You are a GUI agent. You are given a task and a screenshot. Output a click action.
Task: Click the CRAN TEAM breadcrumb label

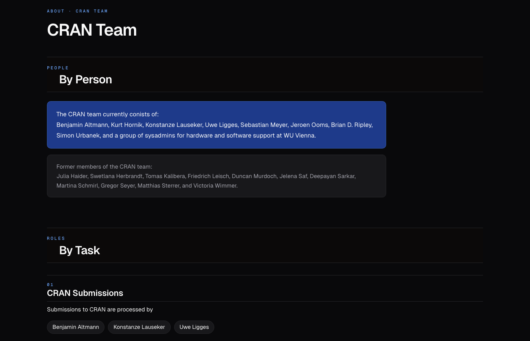[92, 11]
